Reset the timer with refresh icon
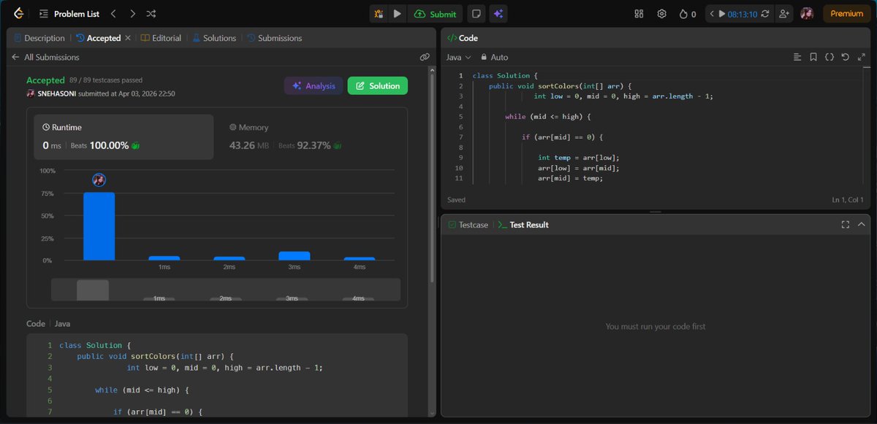This screenshot has width=877, height=424. [764, 13]
